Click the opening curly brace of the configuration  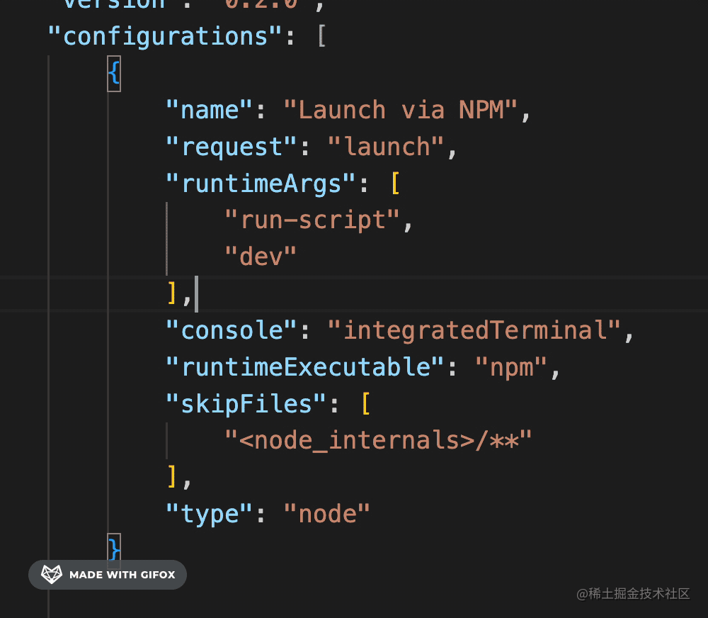[114, 73]
